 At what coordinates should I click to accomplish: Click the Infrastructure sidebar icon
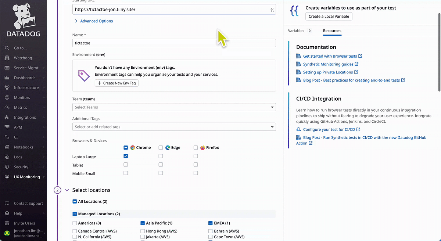click(7, 88)
